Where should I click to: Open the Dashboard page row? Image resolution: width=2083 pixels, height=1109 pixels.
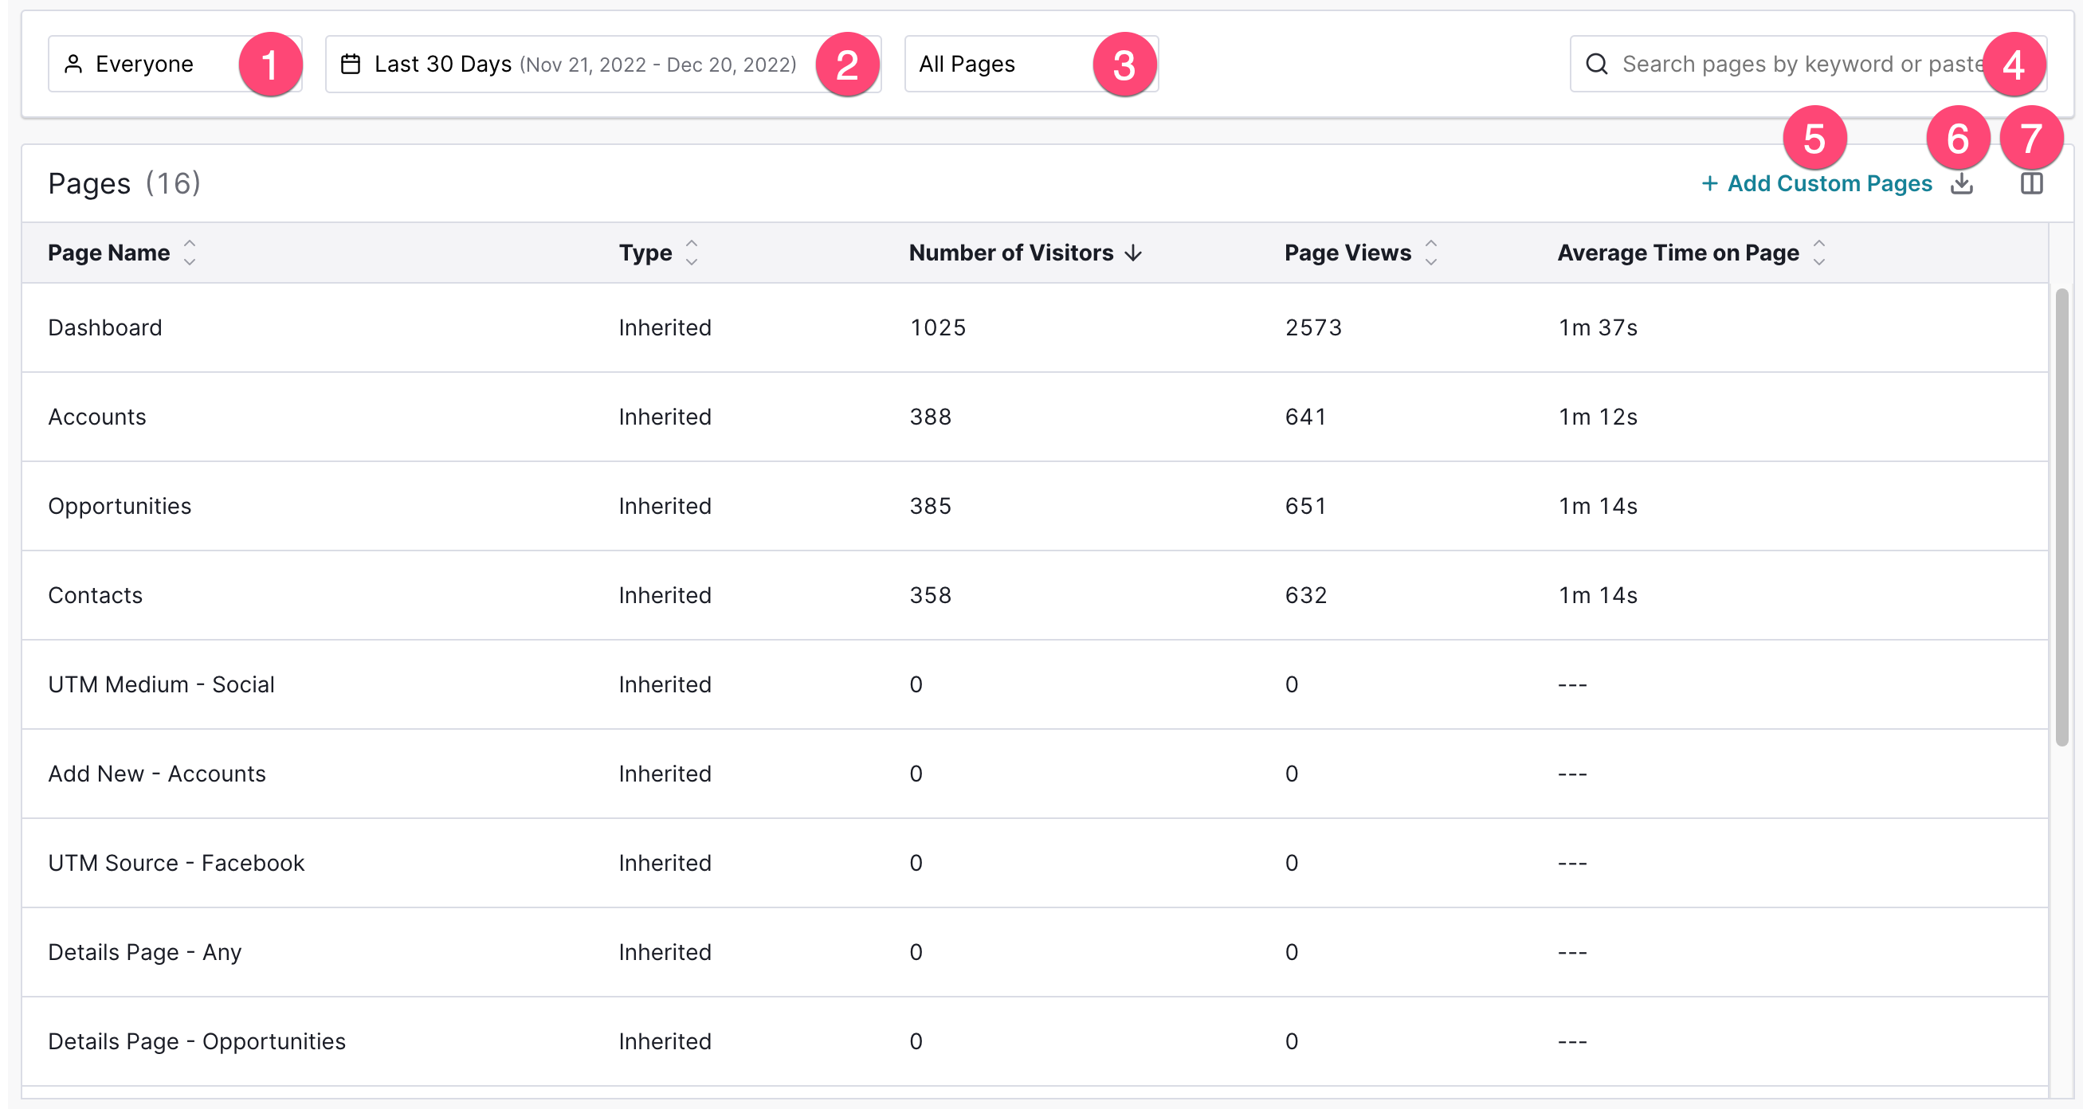[1035, 327]
